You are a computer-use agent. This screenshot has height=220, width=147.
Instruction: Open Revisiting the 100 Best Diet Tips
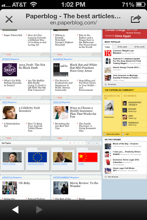62,126
